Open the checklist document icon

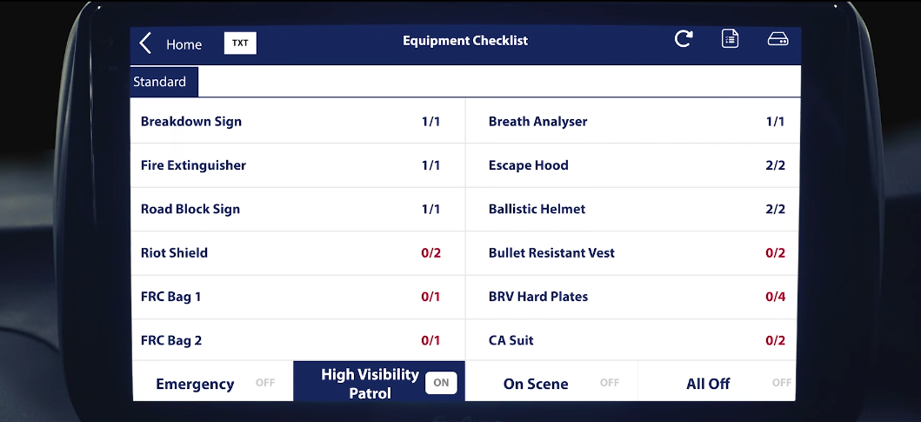[x=731, y=39]
